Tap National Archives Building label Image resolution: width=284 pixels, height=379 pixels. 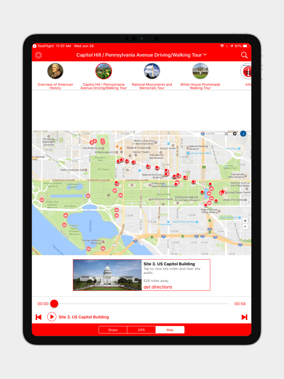pyautogui.click(x=152, y=176)
